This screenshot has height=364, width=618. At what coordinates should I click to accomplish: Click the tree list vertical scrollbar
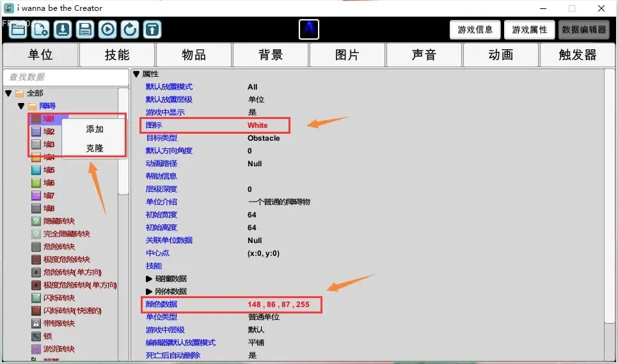pyautogui.click(x=123, y=141)
